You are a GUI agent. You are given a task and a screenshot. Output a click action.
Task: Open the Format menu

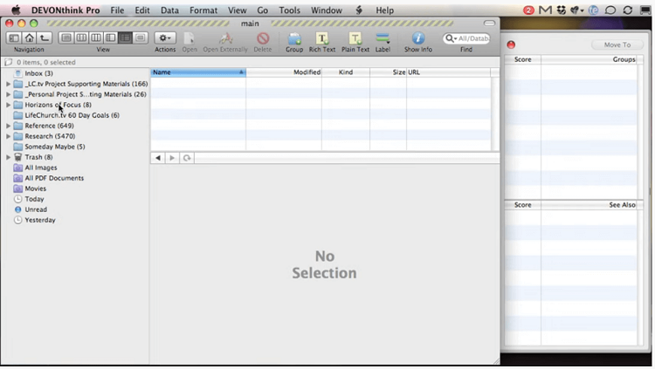coord(203,10)
